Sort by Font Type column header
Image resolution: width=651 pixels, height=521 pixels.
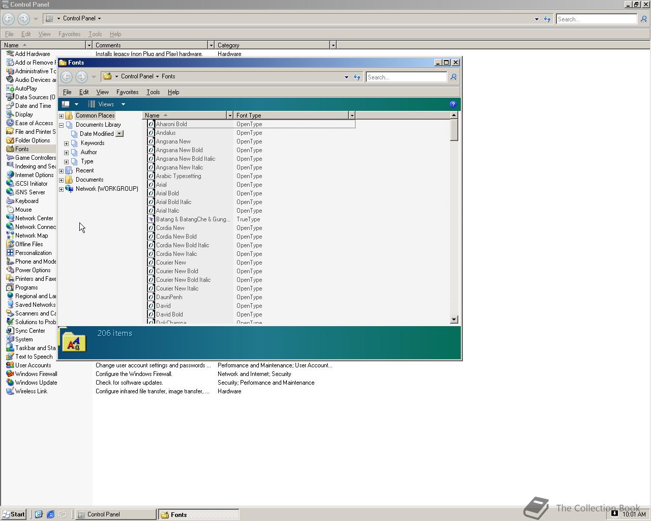[x=290, y=115]
